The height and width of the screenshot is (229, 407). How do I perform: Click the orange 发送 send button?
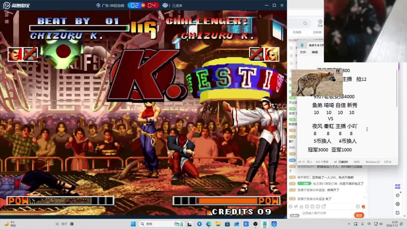pyautogui.click(x=359, y=215)
